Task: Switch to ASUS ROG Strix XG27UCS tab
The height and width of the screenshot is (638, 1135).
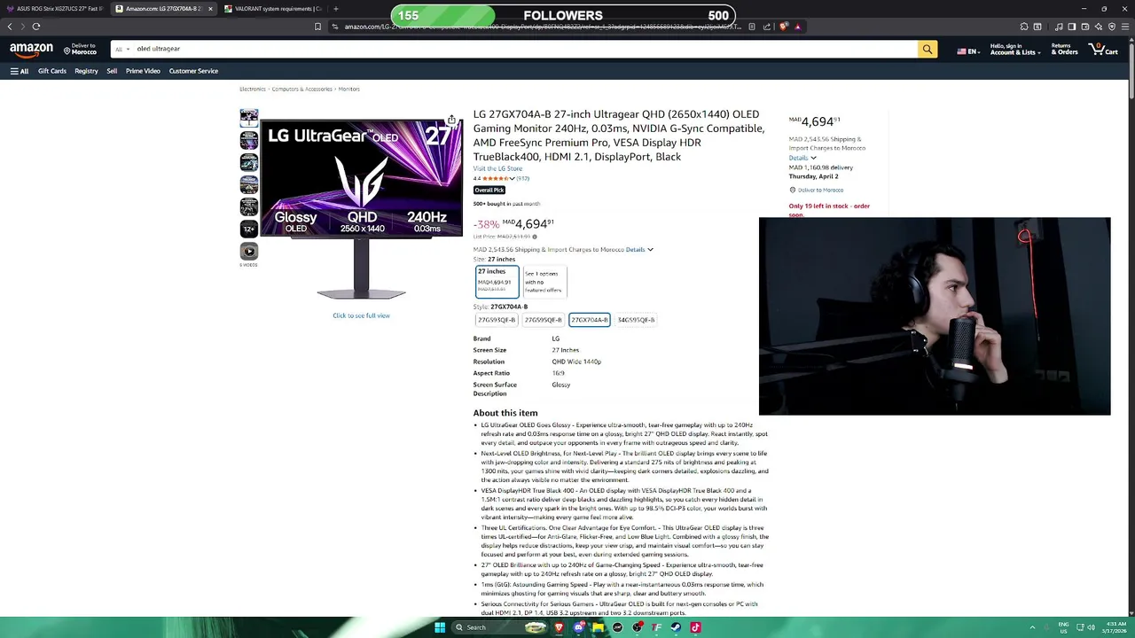Action: tap(53, 9)
